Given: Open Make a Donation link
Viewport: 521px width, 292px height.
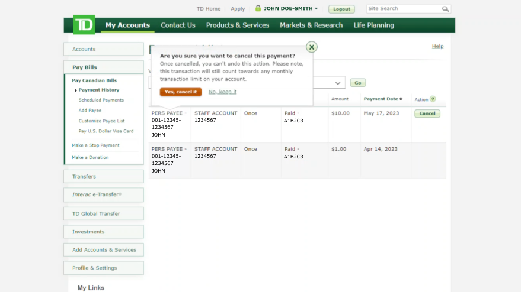Looking at the screenshot, I should pyautogui.click(x=90, y=157).
